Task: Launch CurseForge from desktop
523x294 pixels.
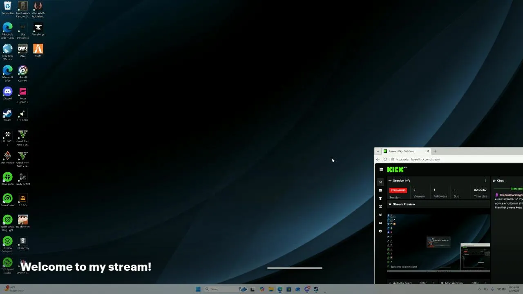Action: coord(38,29)
